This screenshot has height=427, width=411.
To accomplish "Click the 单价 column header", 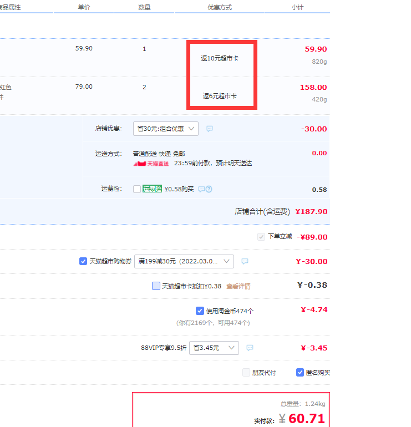I will pos(84,7).
